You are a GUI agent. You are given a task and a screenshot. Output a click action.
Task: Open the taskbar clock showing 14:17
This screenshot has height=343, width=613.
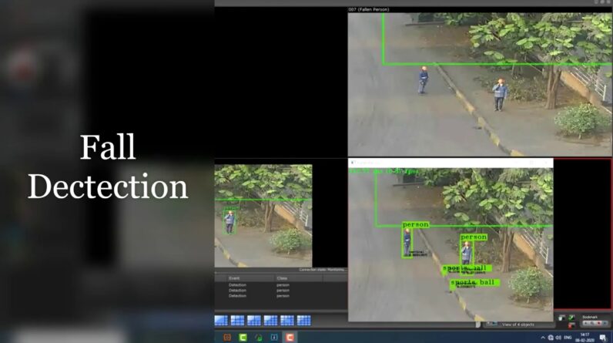[585, 338]
